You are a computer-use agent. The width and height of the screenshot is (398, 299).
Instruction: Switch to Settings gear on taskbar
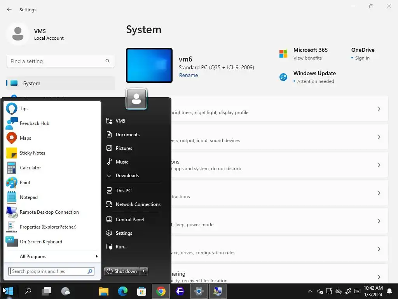tap(199, 291)
